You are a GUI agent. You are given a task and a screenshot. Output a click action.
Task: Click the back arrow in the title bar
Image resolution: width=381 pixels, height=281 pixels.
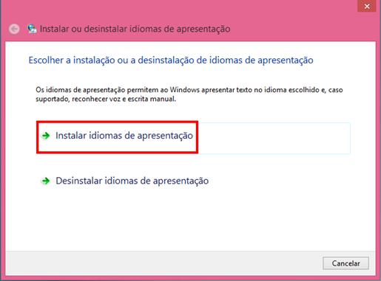[x=14, y=29]
